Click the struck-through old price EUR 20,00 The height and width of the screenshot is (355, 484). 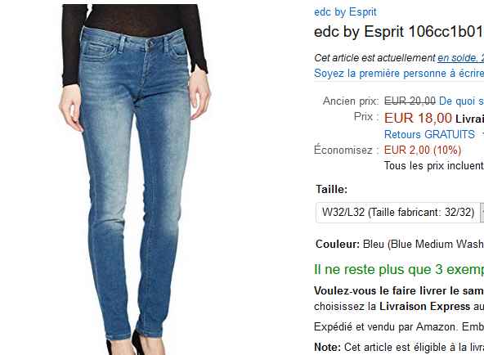click(x=410, y=101)
